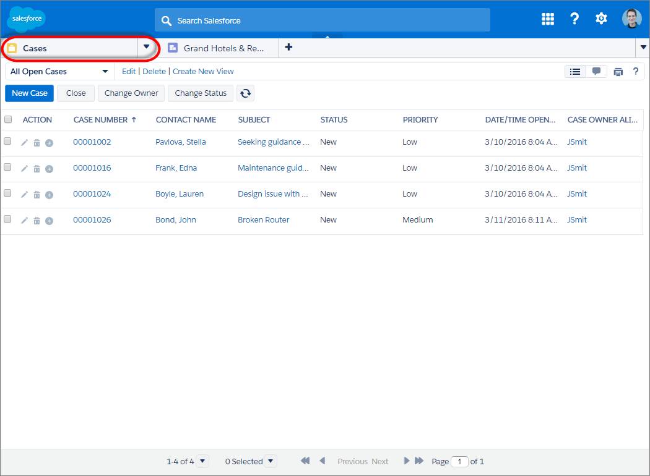Viewport: 650px width, 476px height.
Task: Click the Edit view link
Action: 129,71
